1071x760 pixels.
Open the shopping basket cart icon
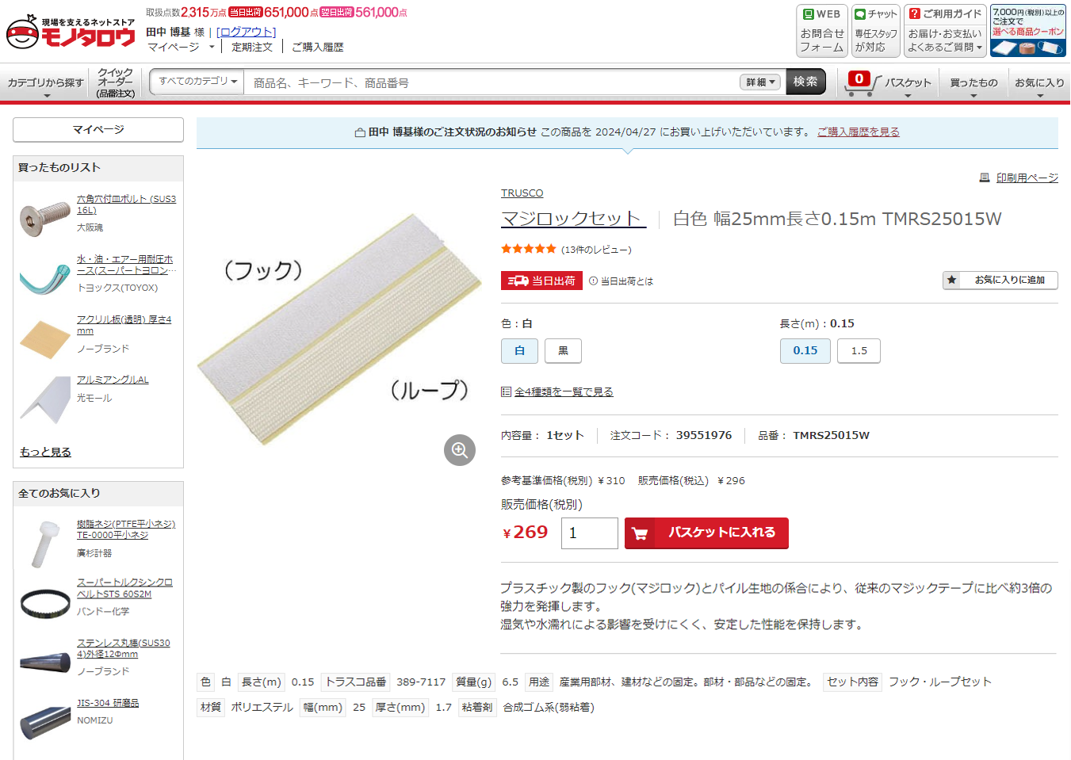859,83
